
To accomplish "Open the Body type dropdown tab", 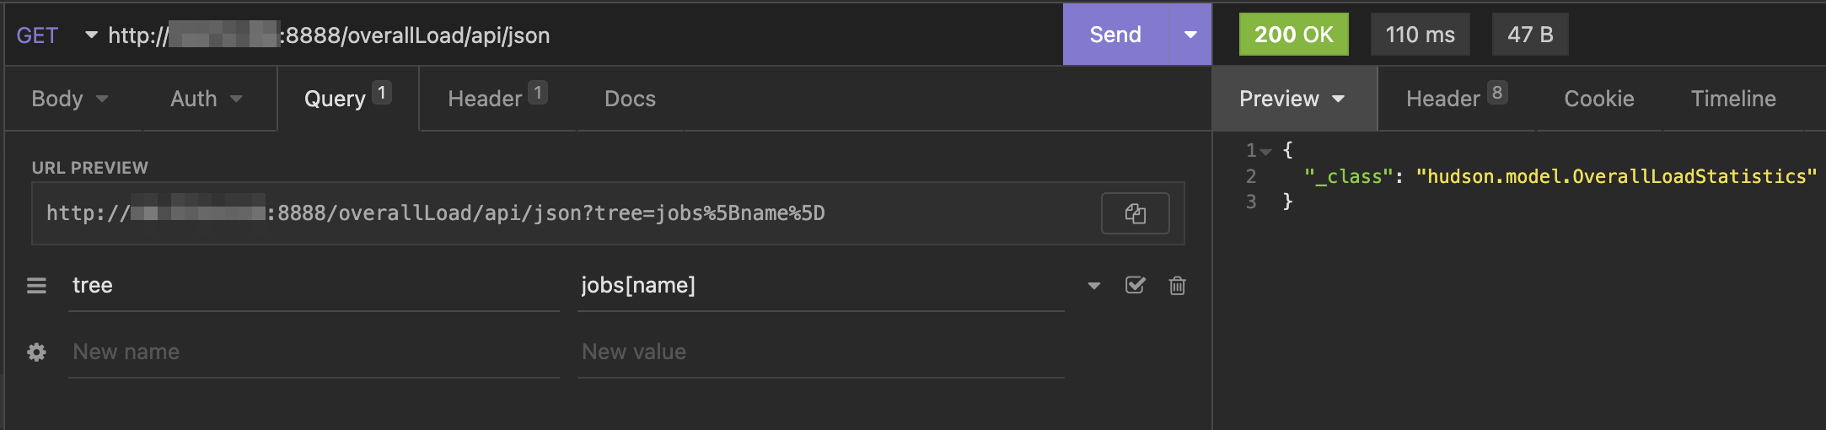I will (x=69, y=99).
